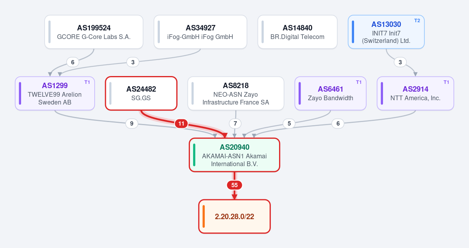Click the highlighted AS24482 SG.GS node
This screenshot has height=248, width=469.
click(141, 93)
